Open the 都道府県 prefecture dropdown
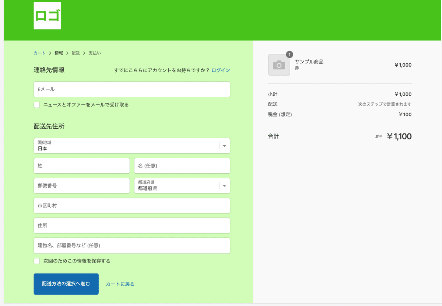This screenshot has width=442, height=306. tap(182, 186)
